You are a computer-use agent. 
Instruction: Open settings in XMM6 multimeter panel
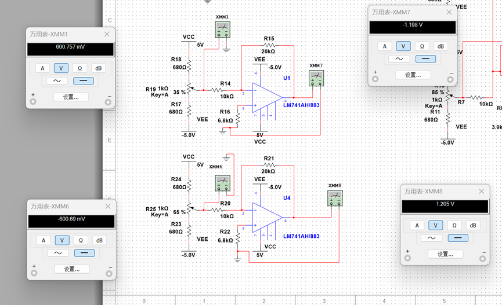[72, 269]
